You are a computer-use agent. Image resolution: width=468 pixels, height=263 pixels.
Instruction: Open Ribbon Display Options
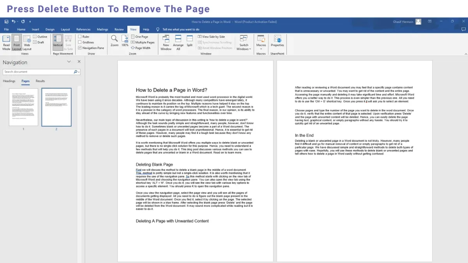429,21
